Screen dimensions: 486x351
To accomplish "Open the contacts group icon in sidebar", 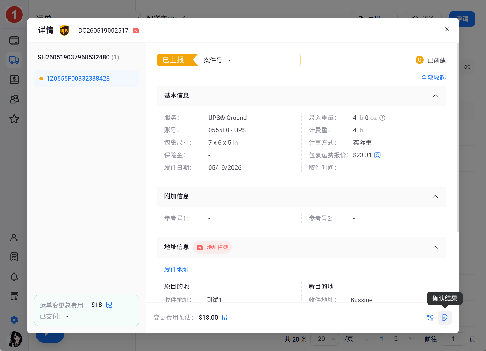I will coord(14,99).
